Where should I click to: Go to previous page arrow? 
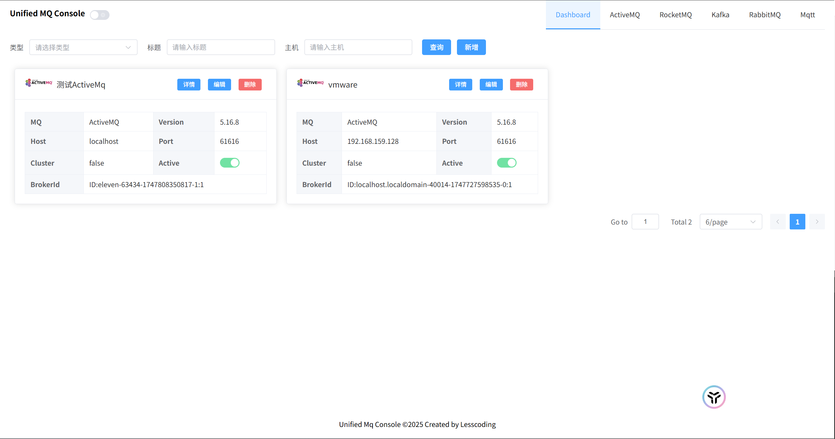pyautogui.click(x=778, y=222)
